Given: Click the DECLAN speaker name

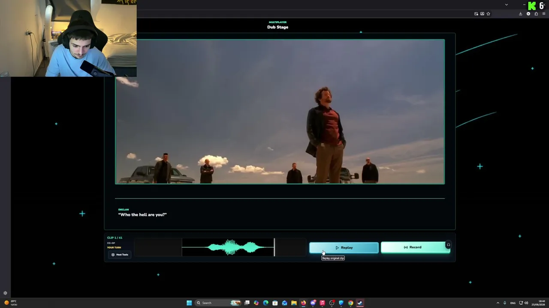Looking at the screenshot, I should pyautogui.click(x=124, y=210).
